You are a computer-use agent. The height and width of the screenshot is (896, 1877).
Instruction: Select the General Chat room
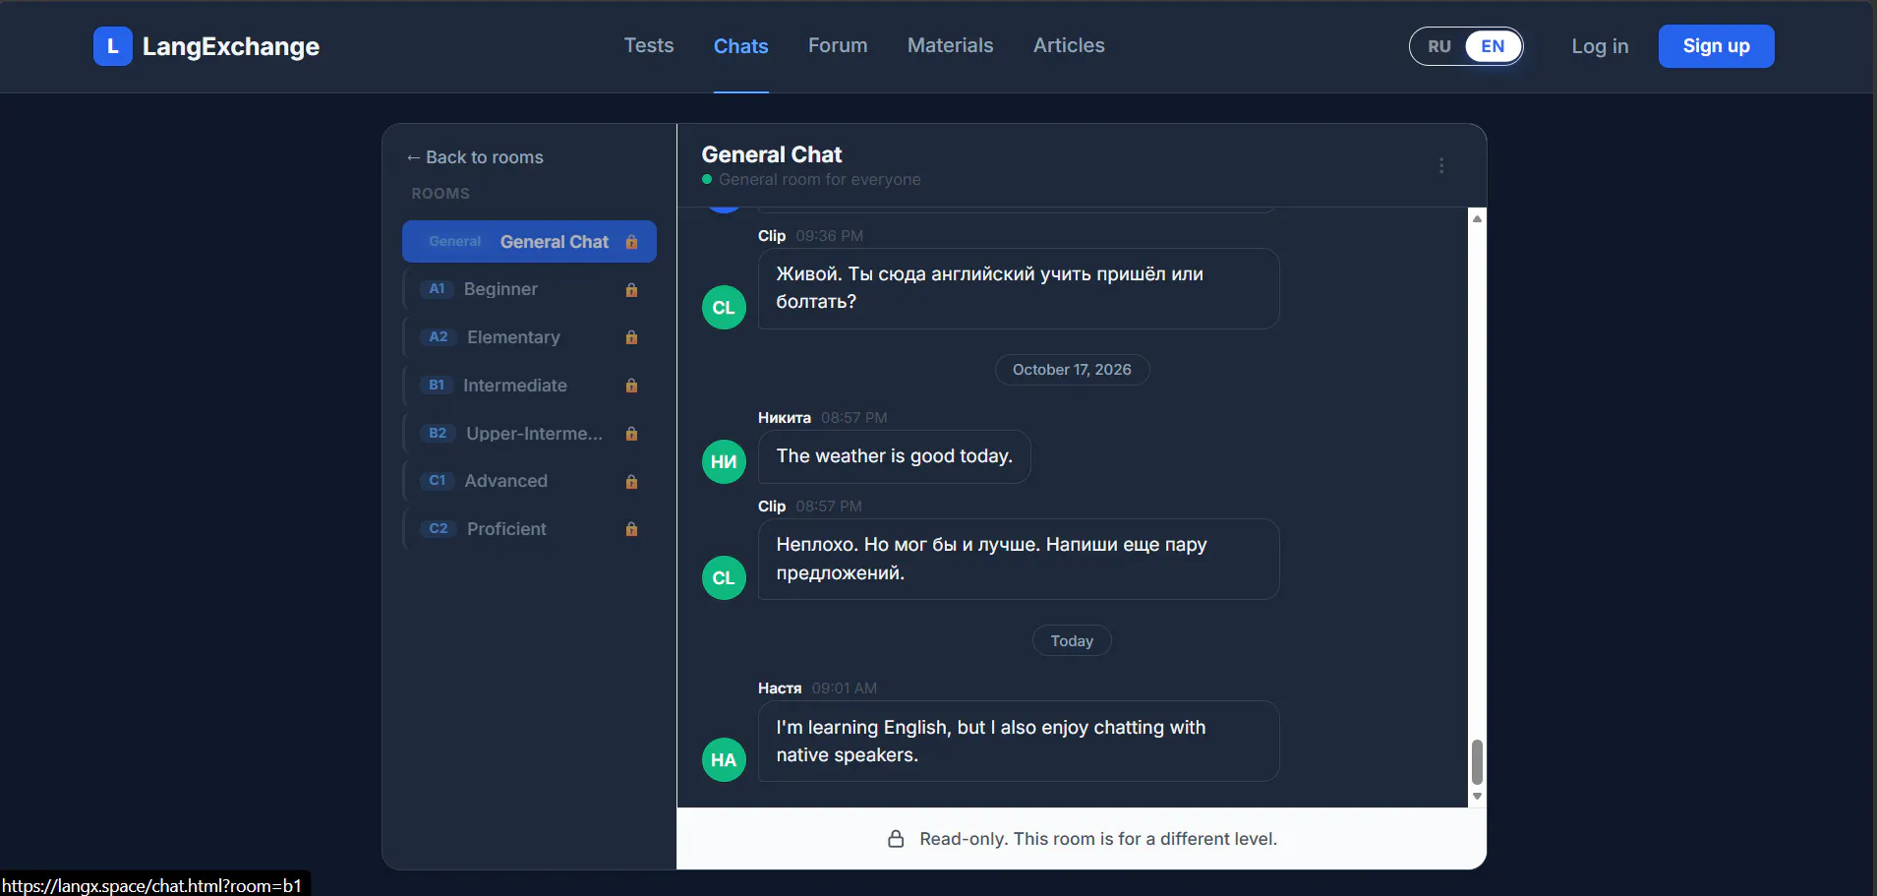tap(529, 242)
